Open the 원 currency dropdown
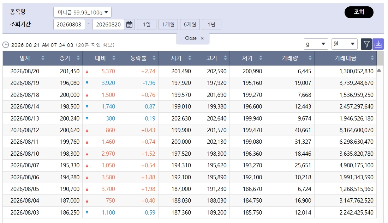This screenshot has height=223, width=388. [345, 44]
